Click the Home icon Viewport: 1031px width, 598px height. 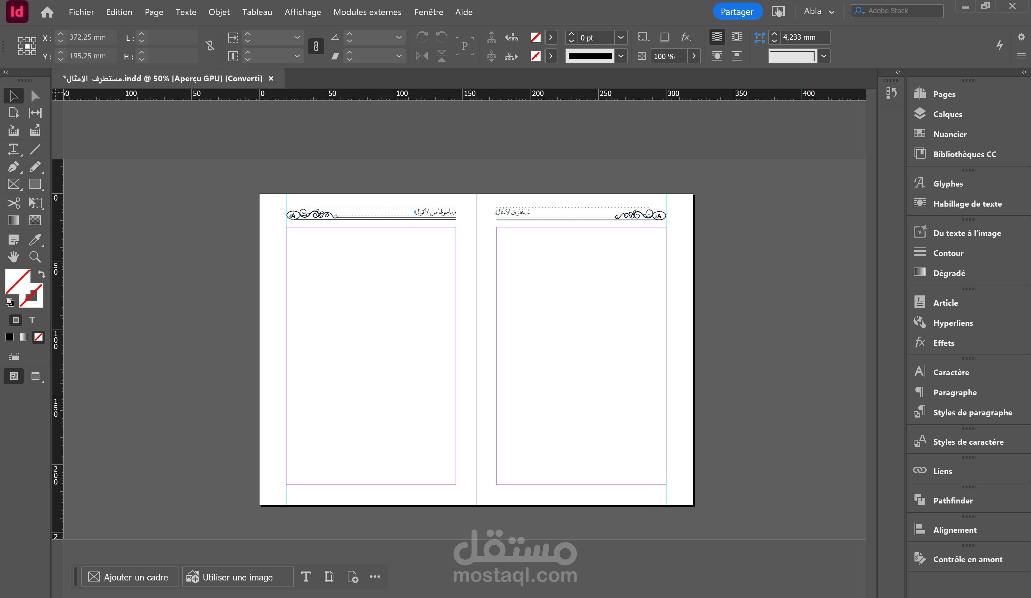(x=47, y=12)
